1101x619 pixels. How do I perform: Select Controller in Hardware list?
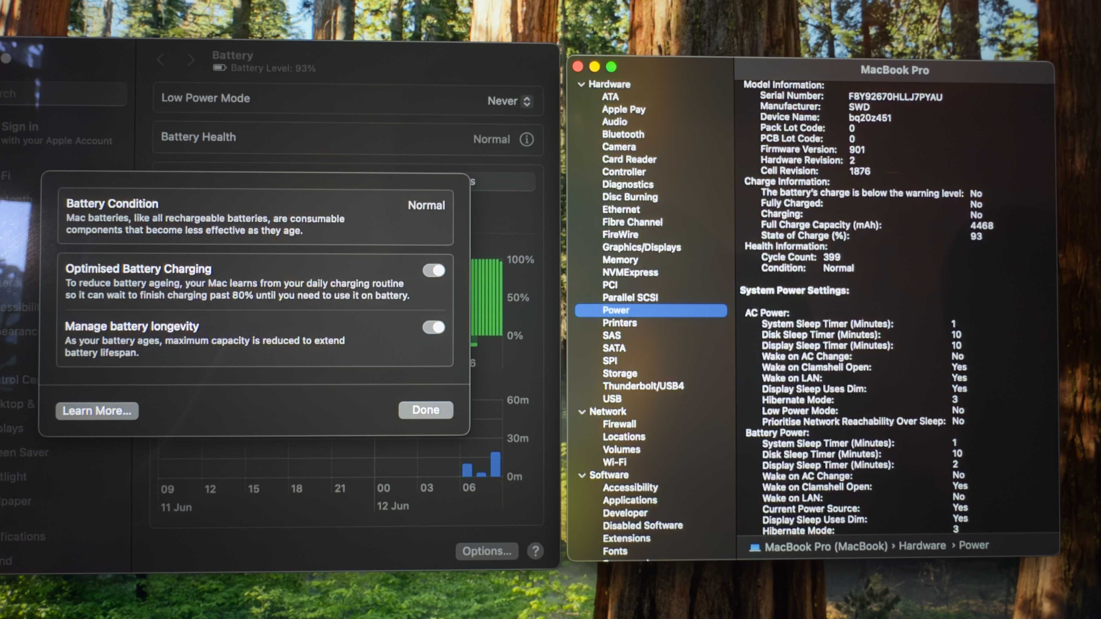624,172
